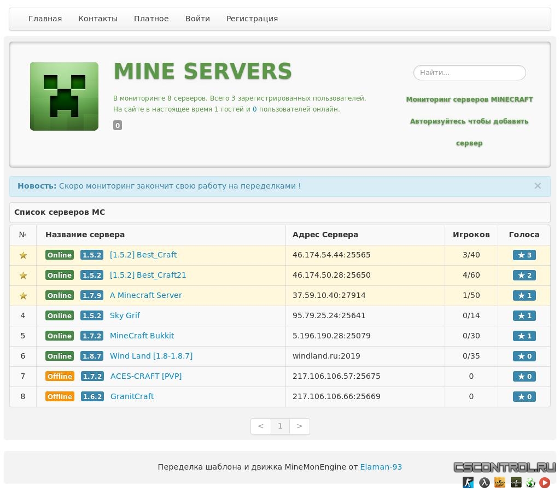Open the Платное menu item
The image size is (560, 492).
pyautogui.click(x=151, y=19)
